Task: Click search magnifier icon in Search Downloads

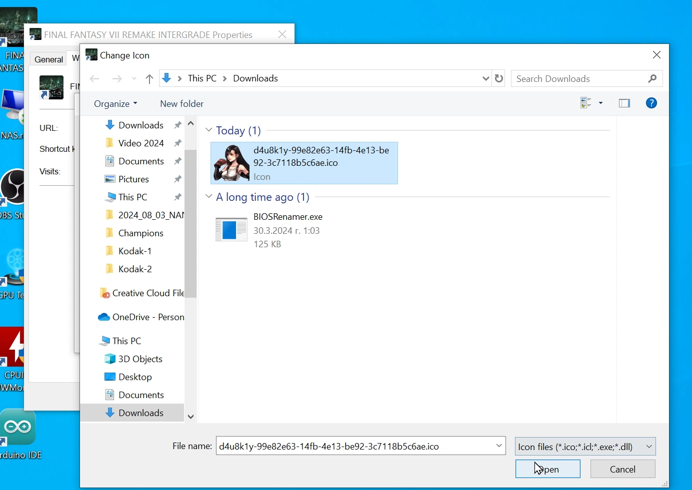Action: pyautogui.click(x=652, y=78)
